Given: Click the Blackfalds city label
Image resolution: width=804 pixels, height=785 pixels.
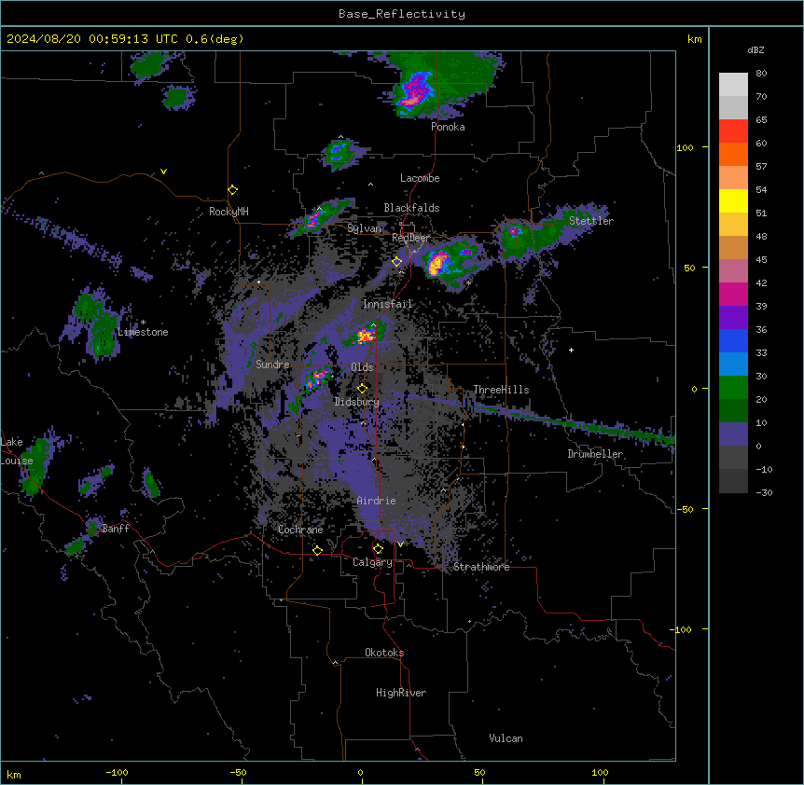Looking at the screenshot, I should [411, 208].
